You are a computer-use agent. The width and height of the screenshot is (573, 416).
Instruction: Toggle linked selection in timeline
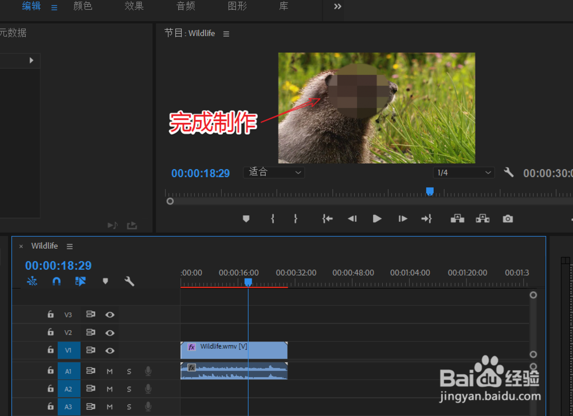click(80, 281)
